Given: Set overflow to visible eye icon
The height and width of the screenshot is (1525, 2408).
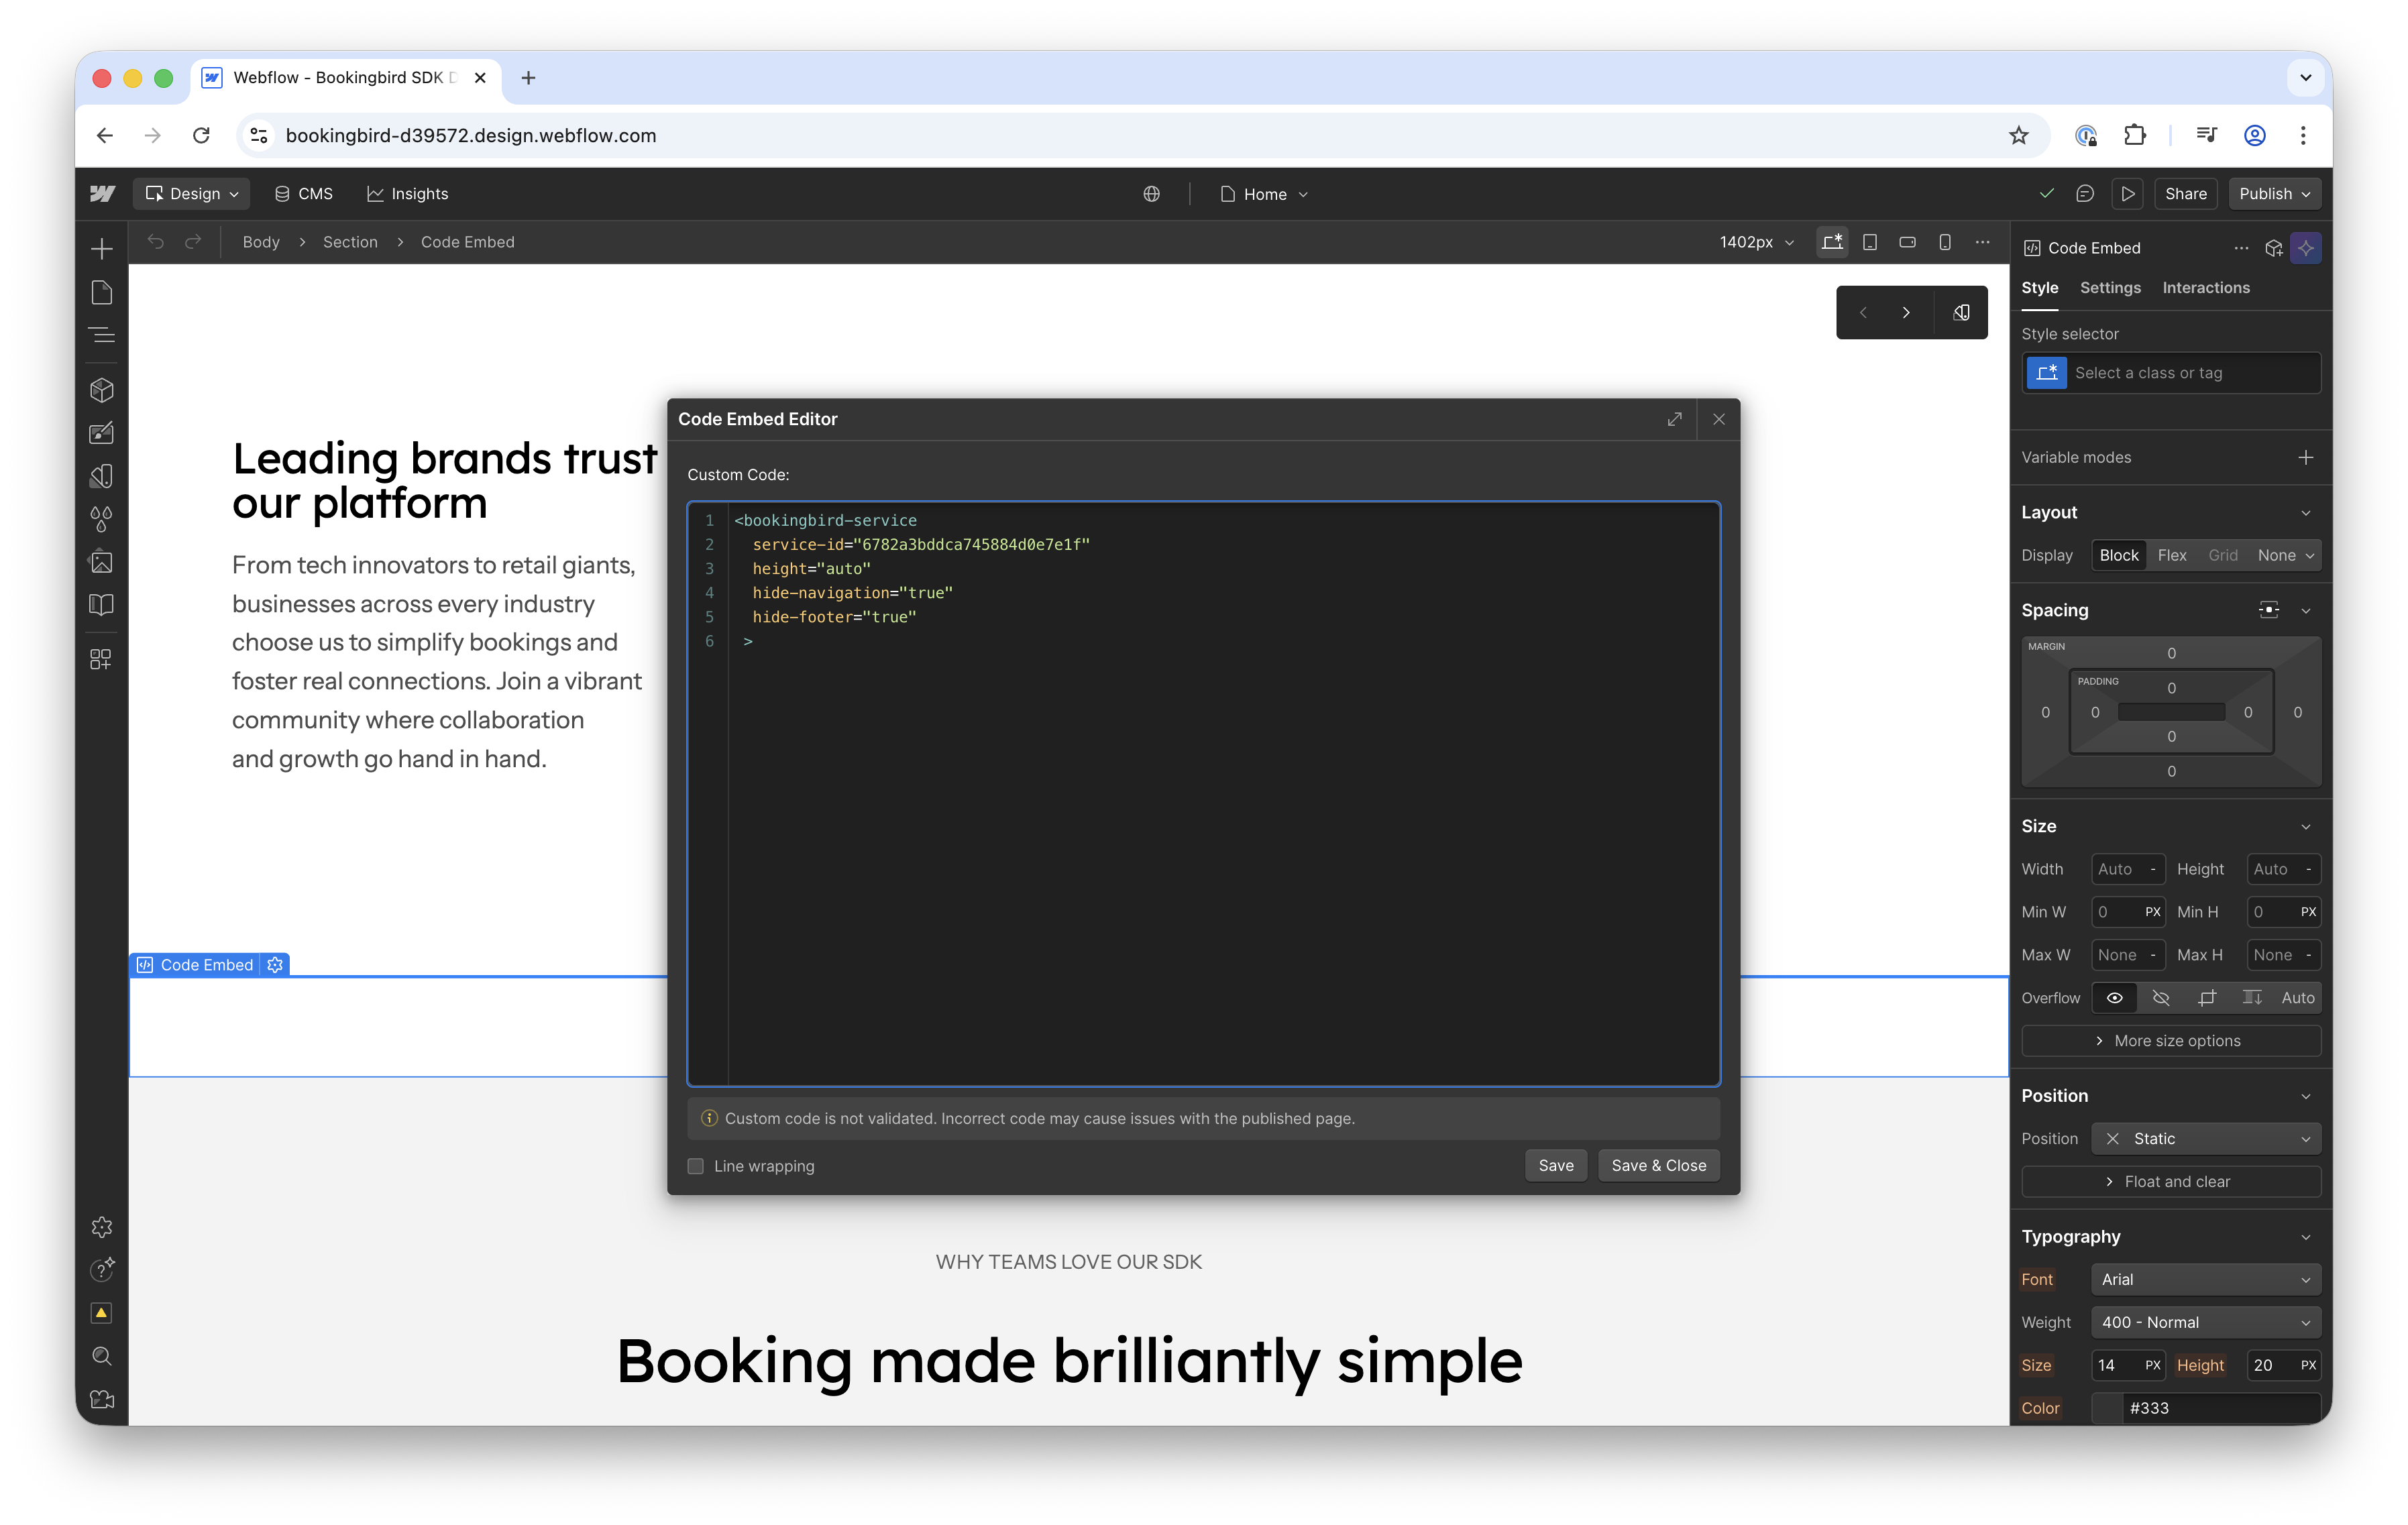Looking at the screenshot, I should [2114, 997].
